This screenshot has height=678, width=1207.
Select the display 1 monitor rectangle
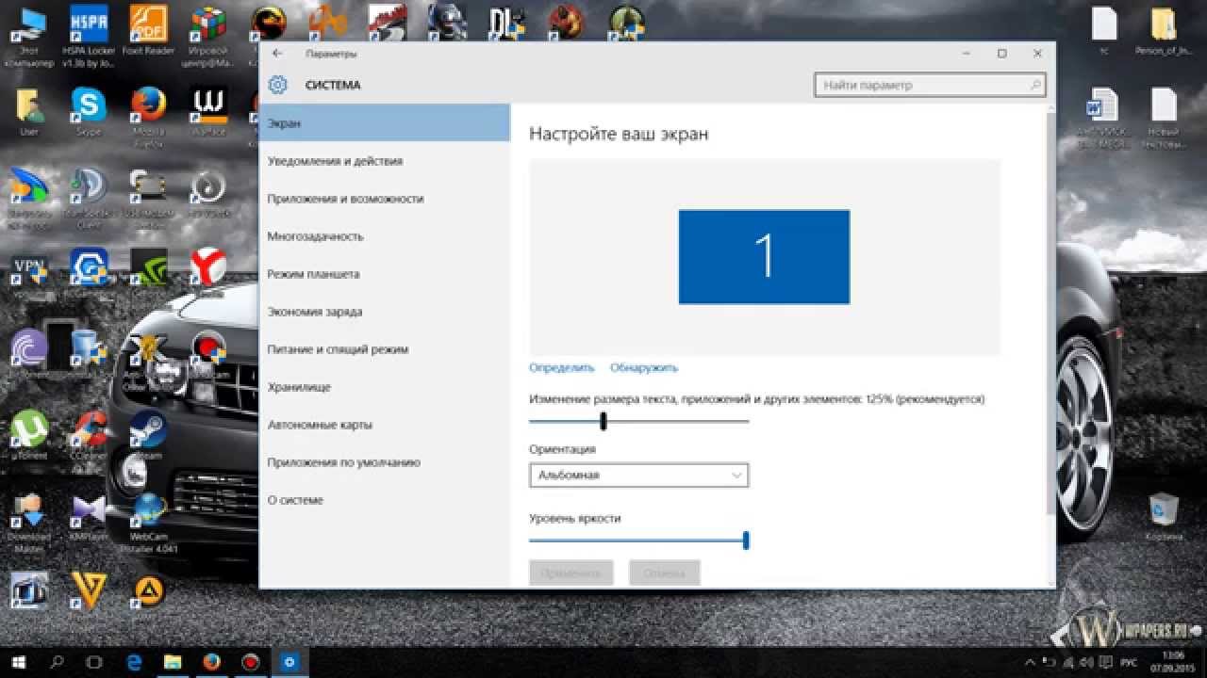pyautogui.click(x=764, y=257)
